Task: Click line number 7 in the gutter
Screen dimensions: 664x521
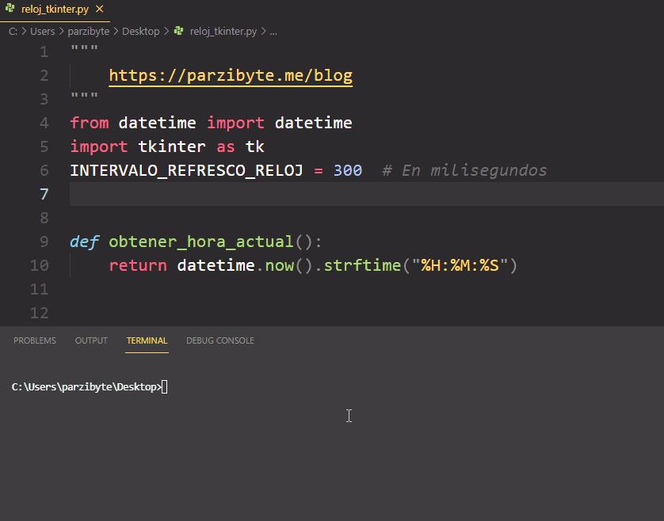Action: (x=44, y=194)
